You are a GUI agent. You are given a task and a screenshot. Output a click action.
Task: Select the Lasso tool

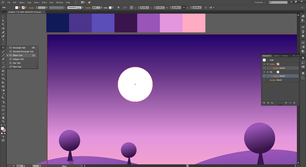click(x=3, y=29)
